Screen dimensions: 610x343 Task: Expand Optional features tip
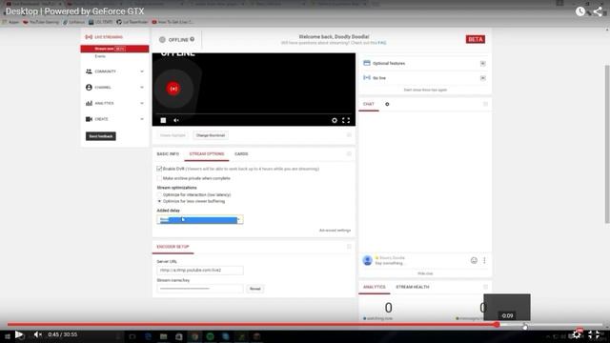483,64
